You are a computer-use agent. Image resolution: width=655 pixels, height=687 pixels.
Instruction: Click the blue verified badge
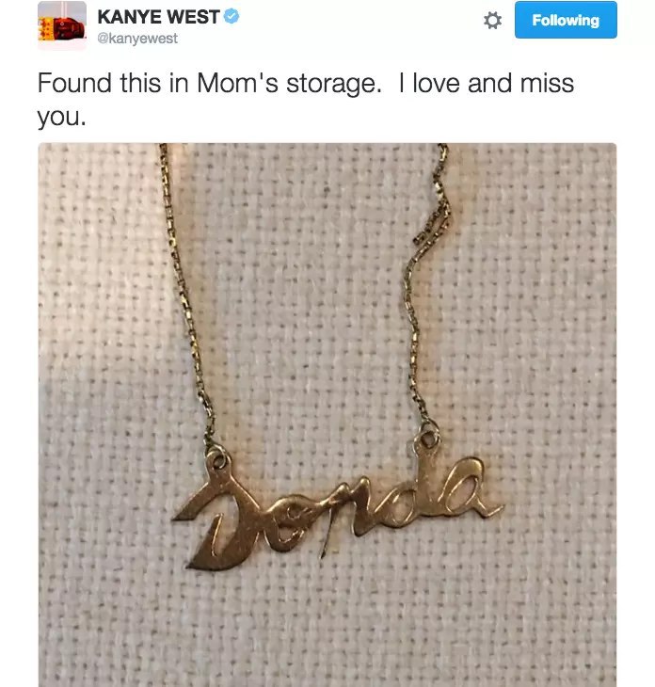[232, 17]
